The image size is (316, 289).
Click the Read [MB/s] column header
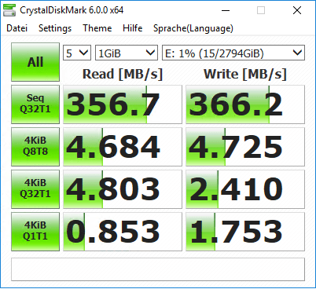click(123, 74)
